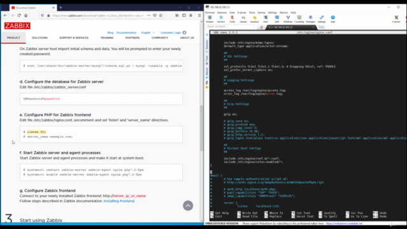Expand English language dropdown
407x229 pixels.
pyautogui.click(x=148, y=32)
